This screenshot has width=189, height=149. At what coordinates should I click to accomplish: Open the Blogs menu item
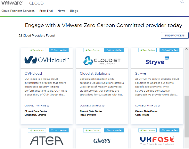(x=74, y=11)
